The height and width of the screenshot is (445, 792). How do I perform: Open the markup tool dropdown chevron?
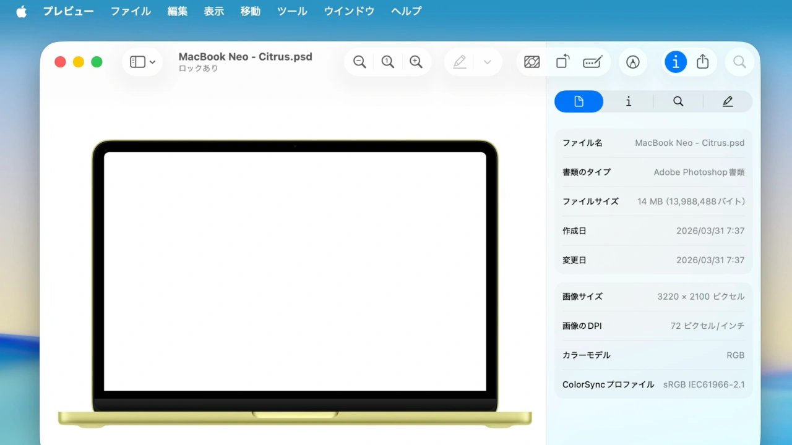488,62
